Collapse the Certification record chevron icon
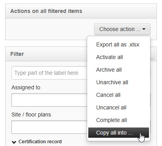The height and width of the screenshot is (146, 162). [14, 142]
